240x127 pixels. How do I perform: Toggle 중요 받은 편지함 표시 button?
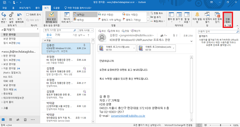coord(51,18)
